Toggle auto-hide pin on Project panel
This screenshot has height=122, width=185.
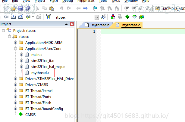point(66,24)
